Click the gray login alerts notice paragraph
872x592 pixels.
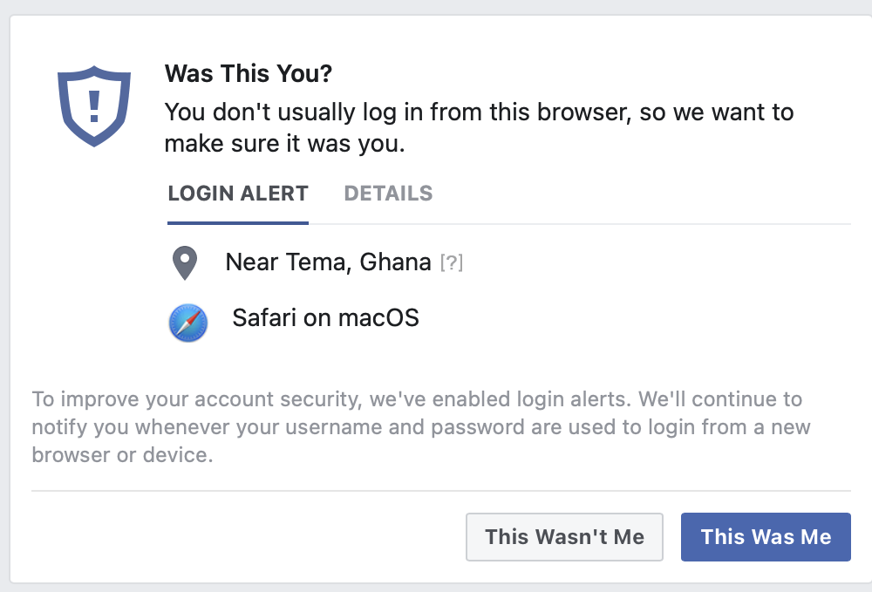[x=417, y=427]
